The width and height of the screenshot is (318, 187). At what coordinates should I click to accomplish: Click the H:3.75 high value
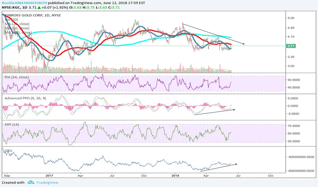tap(88, 7)
